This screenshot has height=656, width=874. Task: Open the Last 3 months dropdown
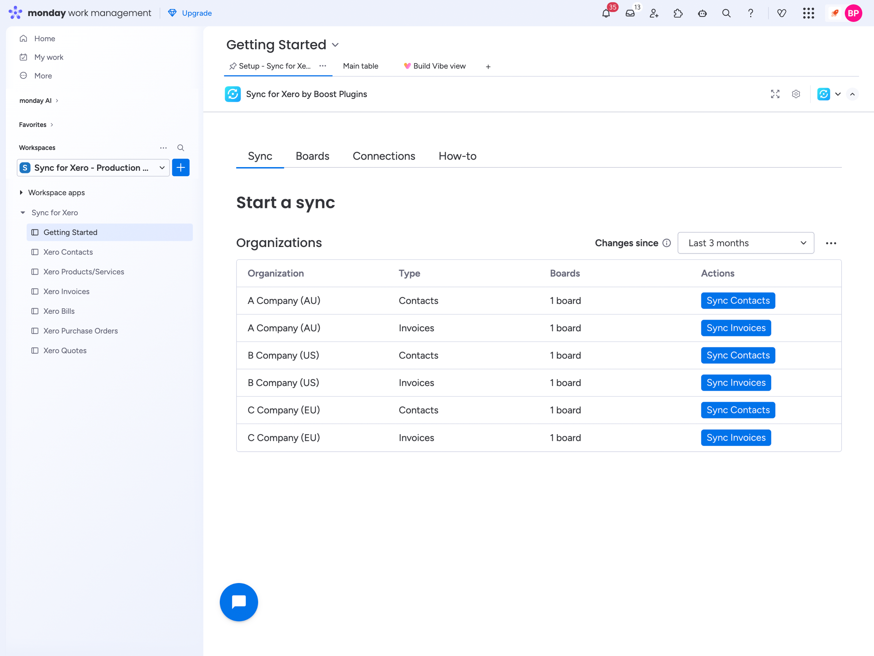[x=745, y=243]
